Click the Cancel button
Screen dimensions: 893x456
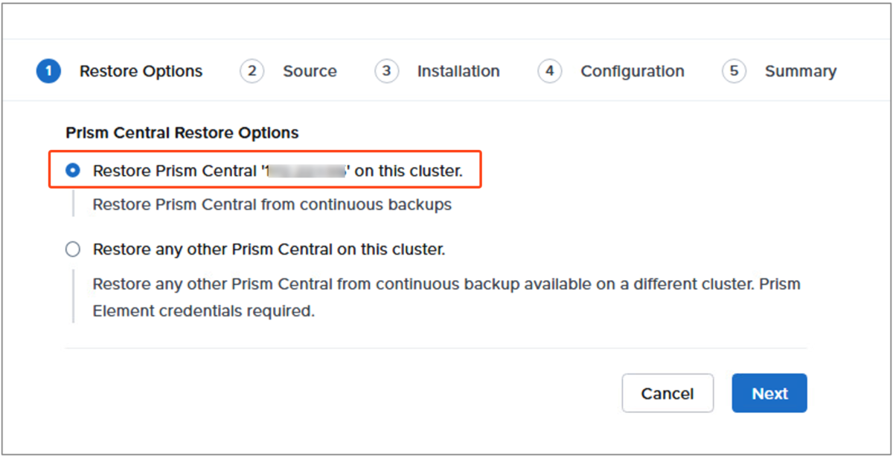(x=668, y=393)
